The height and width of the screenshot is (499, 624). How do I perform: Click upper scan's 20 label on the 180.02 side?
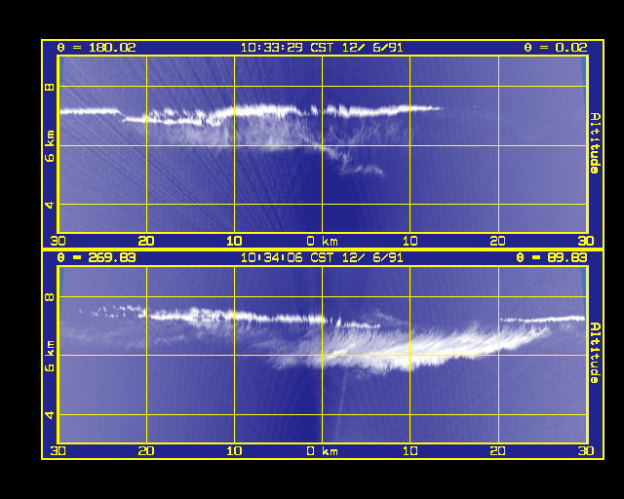pos(146,241)
